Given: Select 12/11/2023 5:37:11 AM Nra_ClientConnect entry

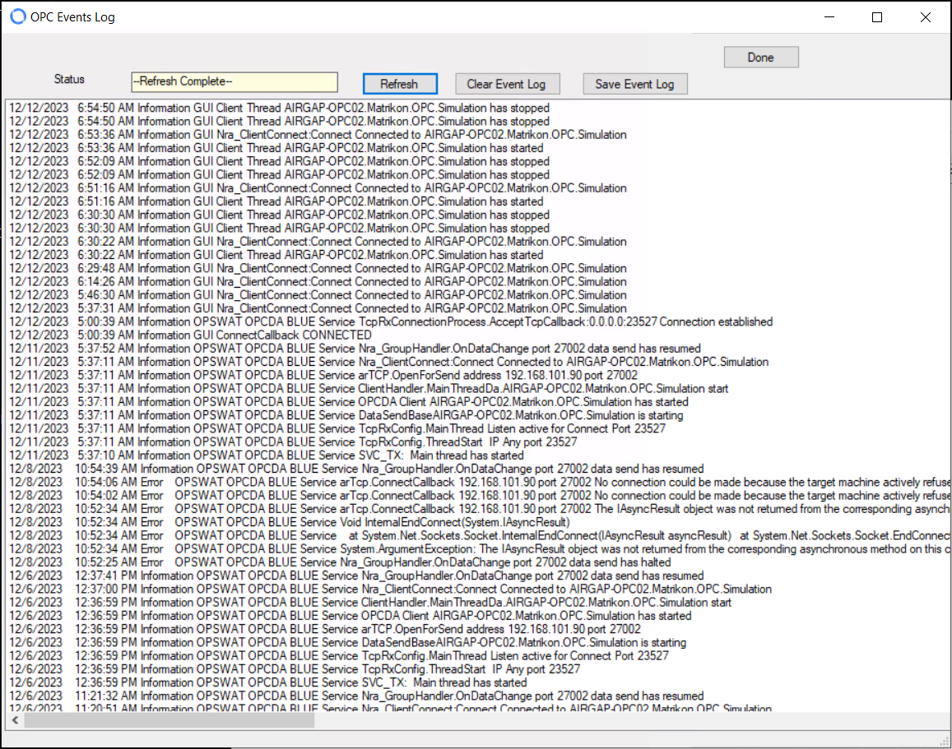Looking at the screenshot, I should 389,362.
